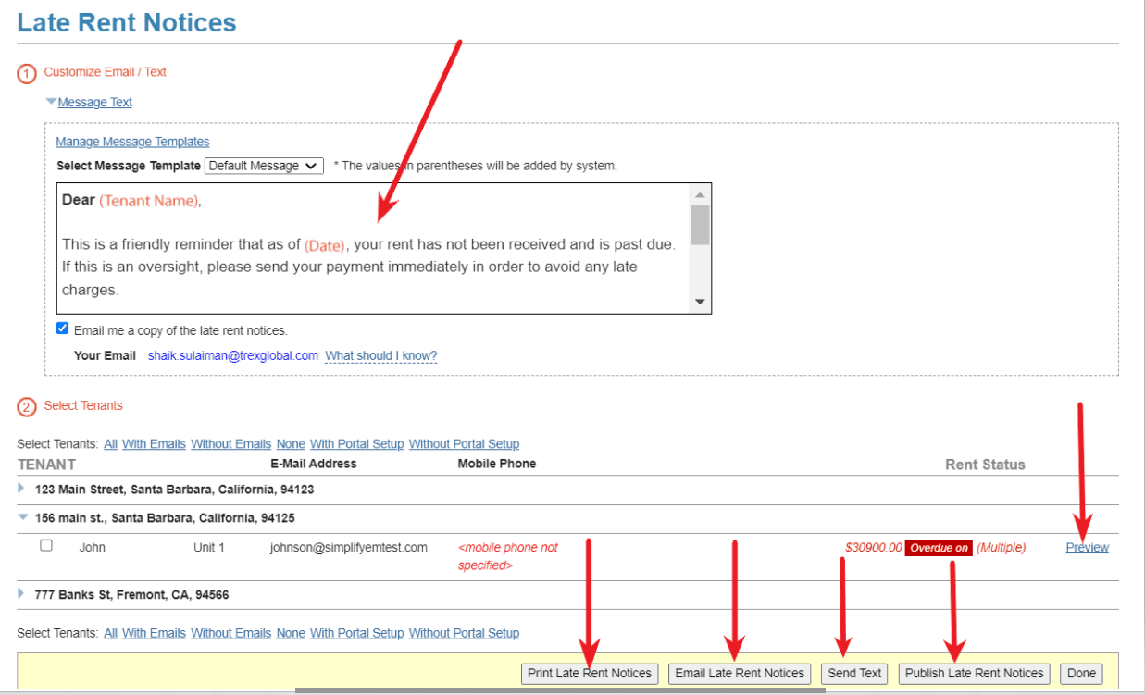Expand the 123 Main Street property row

point(20,490)
